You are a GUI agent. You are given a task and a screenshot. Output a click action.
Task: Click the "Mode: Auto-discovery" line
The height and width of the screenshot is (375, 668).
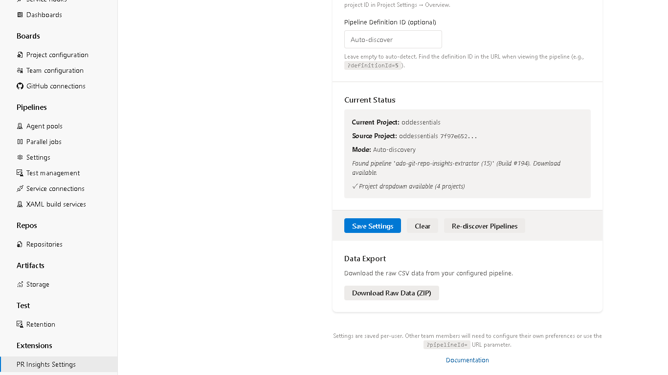(x=384, y=149)
